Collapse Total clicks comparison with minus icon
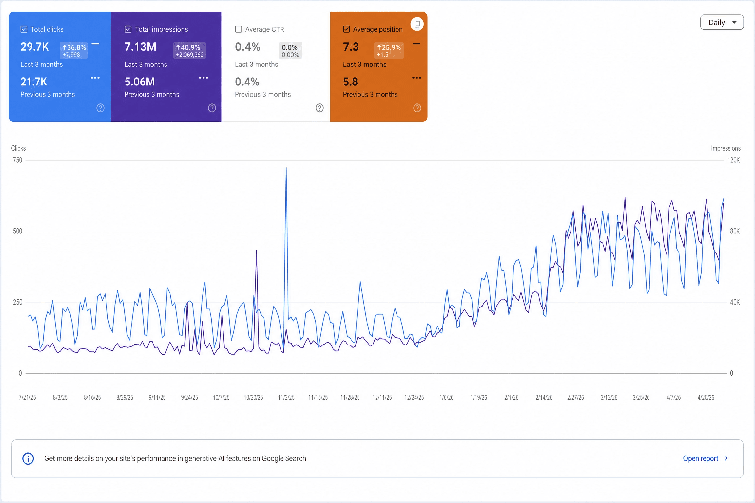The height and width of the screenshot is (503, 755). pyautogui.click(x=95, y=44)
